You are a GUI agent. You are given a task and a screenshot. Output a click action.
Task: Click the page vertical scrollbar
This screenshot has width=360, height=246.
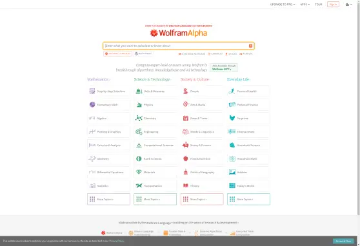tap(359, 109)
